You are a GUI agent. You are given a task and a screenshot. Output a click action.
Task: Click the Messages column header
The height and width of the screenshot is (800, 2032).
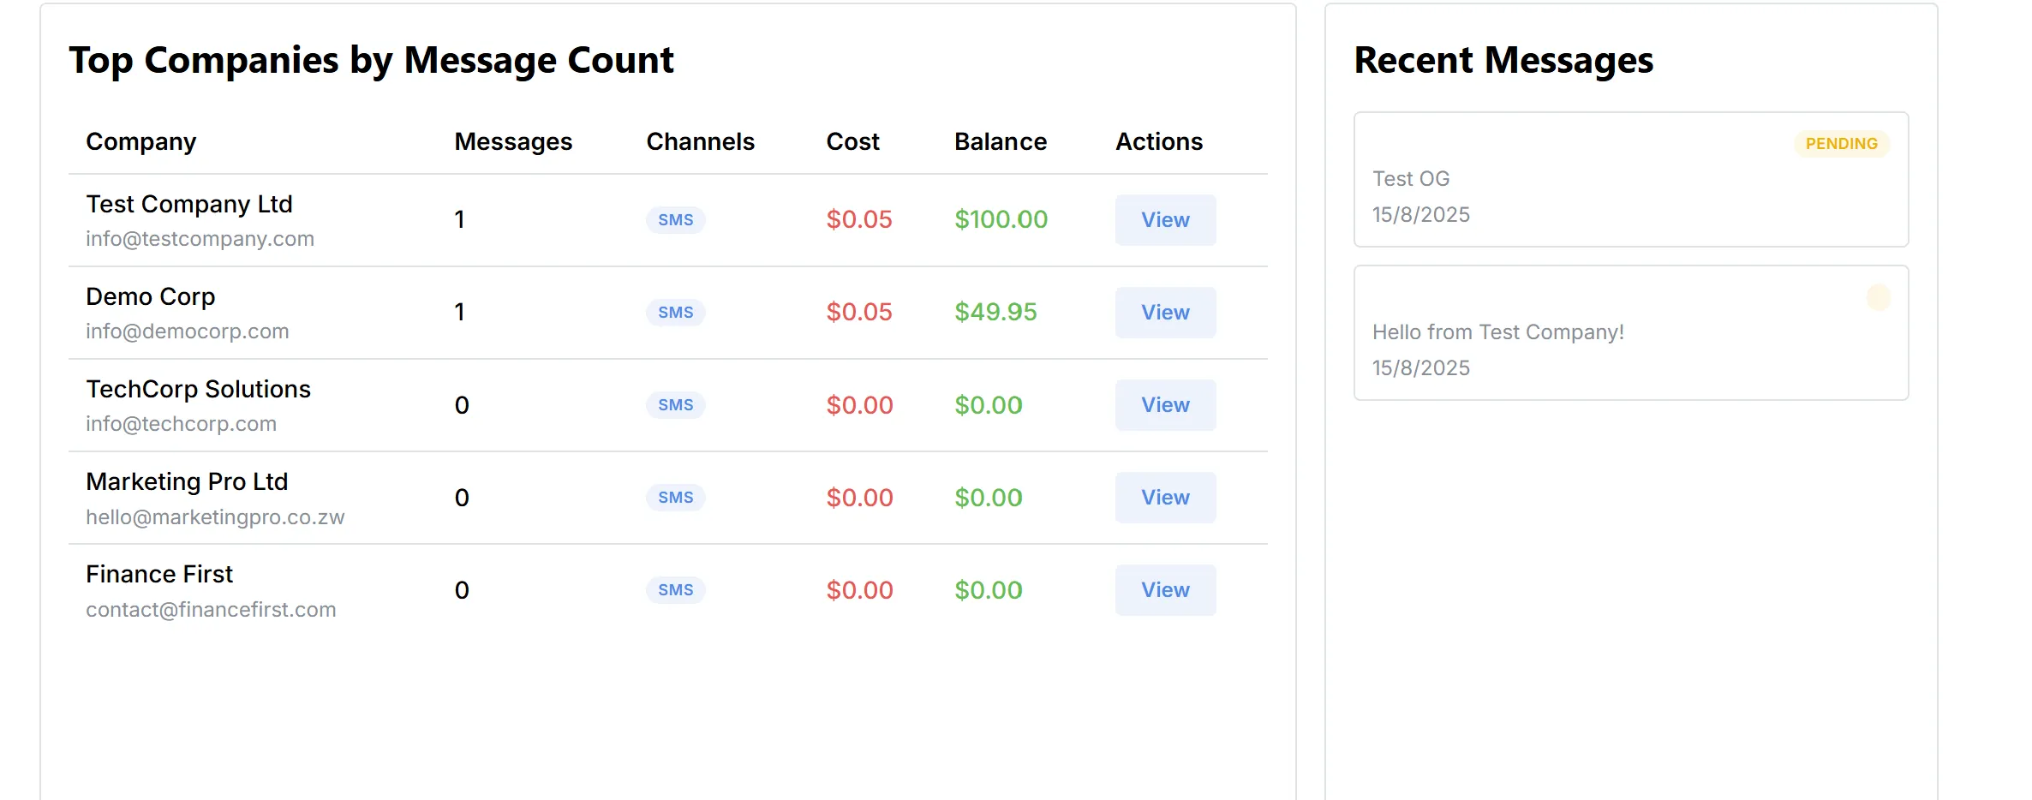point(513,141)
